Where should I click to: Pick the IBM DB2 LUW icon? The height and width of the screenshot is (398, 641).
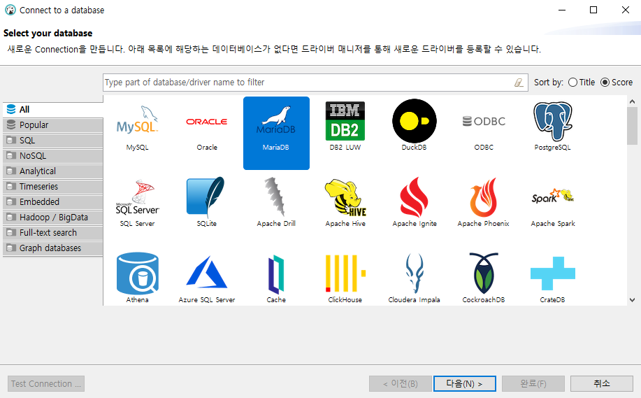tap(345, 121)
